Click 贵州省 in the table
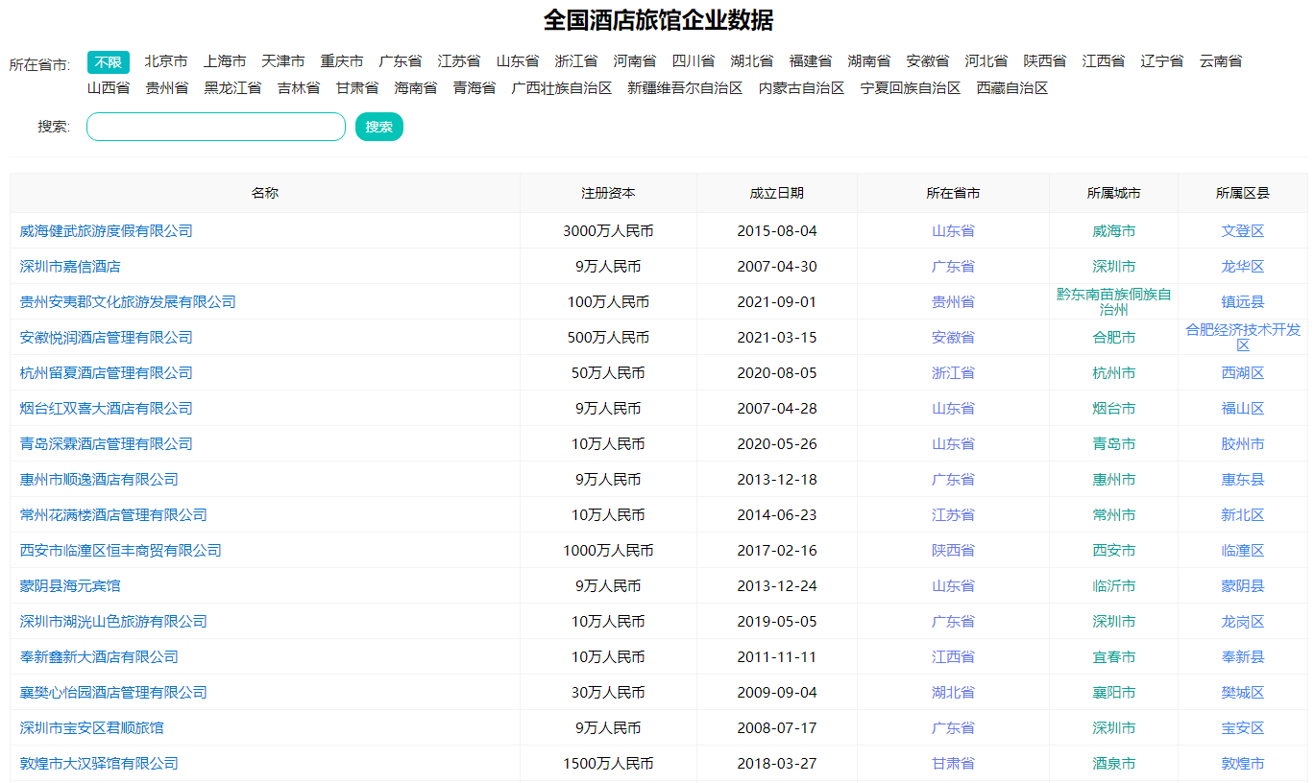Screen dimensions: 1315x783 [x=953, y=302]
